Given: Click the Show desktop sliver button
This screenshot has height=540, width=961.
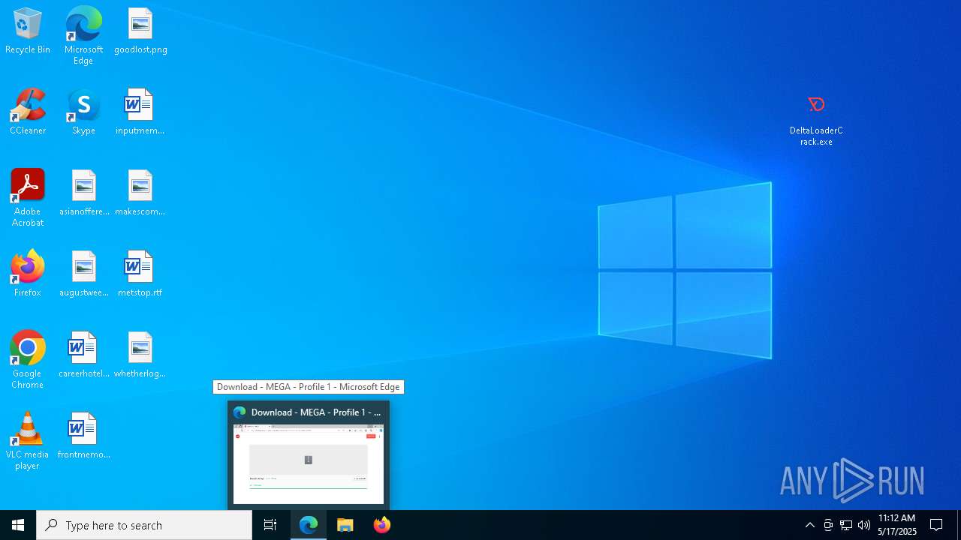Looking at the screenshot, I should click(x=959, y=525).
